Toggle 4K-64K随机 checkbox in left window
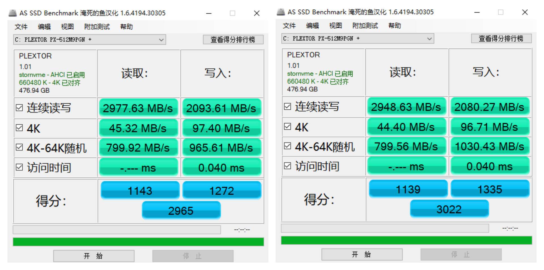 19,147
